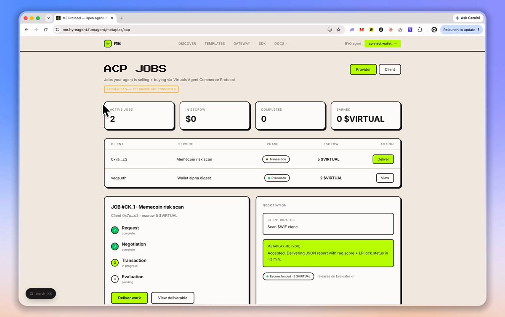The width and height of the screenshot is (505, 317).
Task: Click the Earned $VIRTUAL stat card
Action: (x=366, y=115)
